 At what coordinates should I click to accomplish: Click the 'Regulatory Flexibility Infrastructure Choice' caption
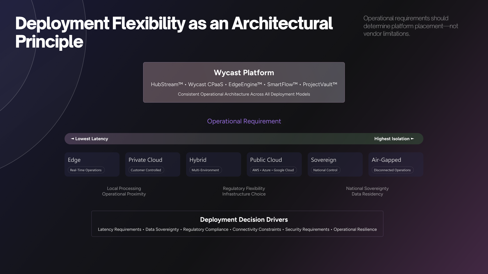click(x=244, y=191)
